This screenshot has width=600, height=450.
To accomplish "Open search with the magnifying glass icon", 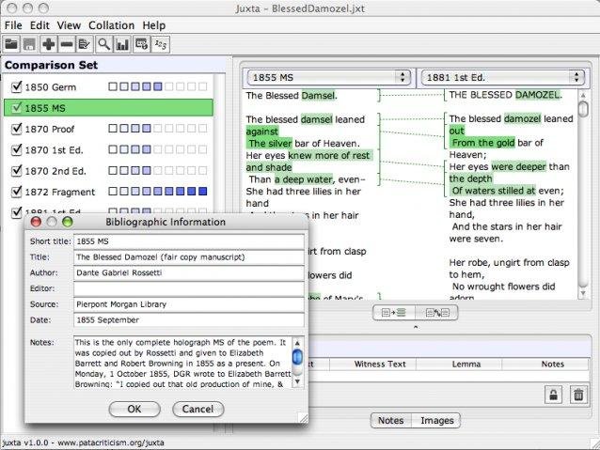I will (103, 44).
